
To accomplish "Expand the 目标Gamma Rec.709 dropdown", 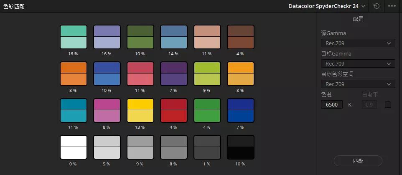I will point(358,63).
